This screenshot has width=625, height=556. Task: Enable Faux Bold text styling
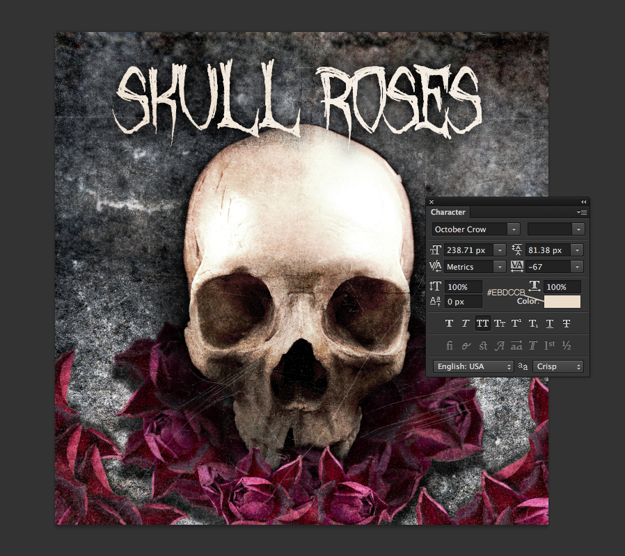click(450, 324)
